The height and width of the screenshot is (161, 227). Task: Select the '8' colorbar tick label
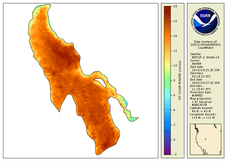[x=174, y=80]
